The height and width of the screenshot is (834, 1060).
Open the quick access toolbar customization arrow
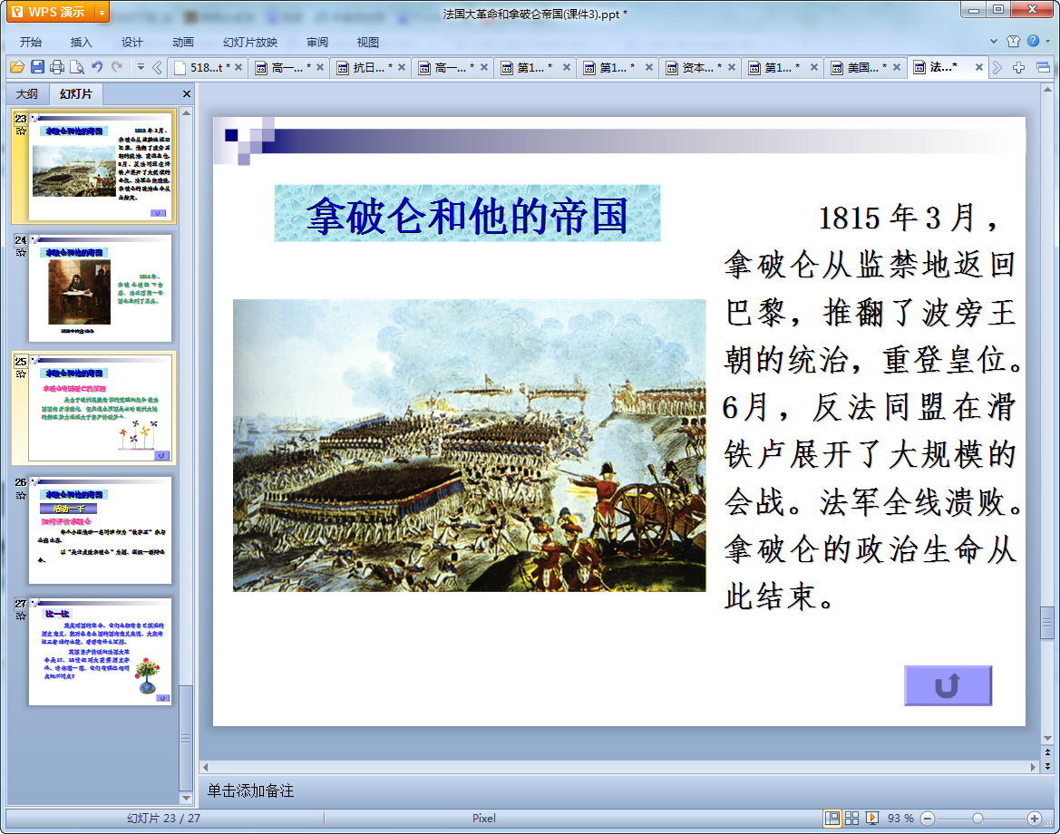pyautogui.click(x=141, y=67)
